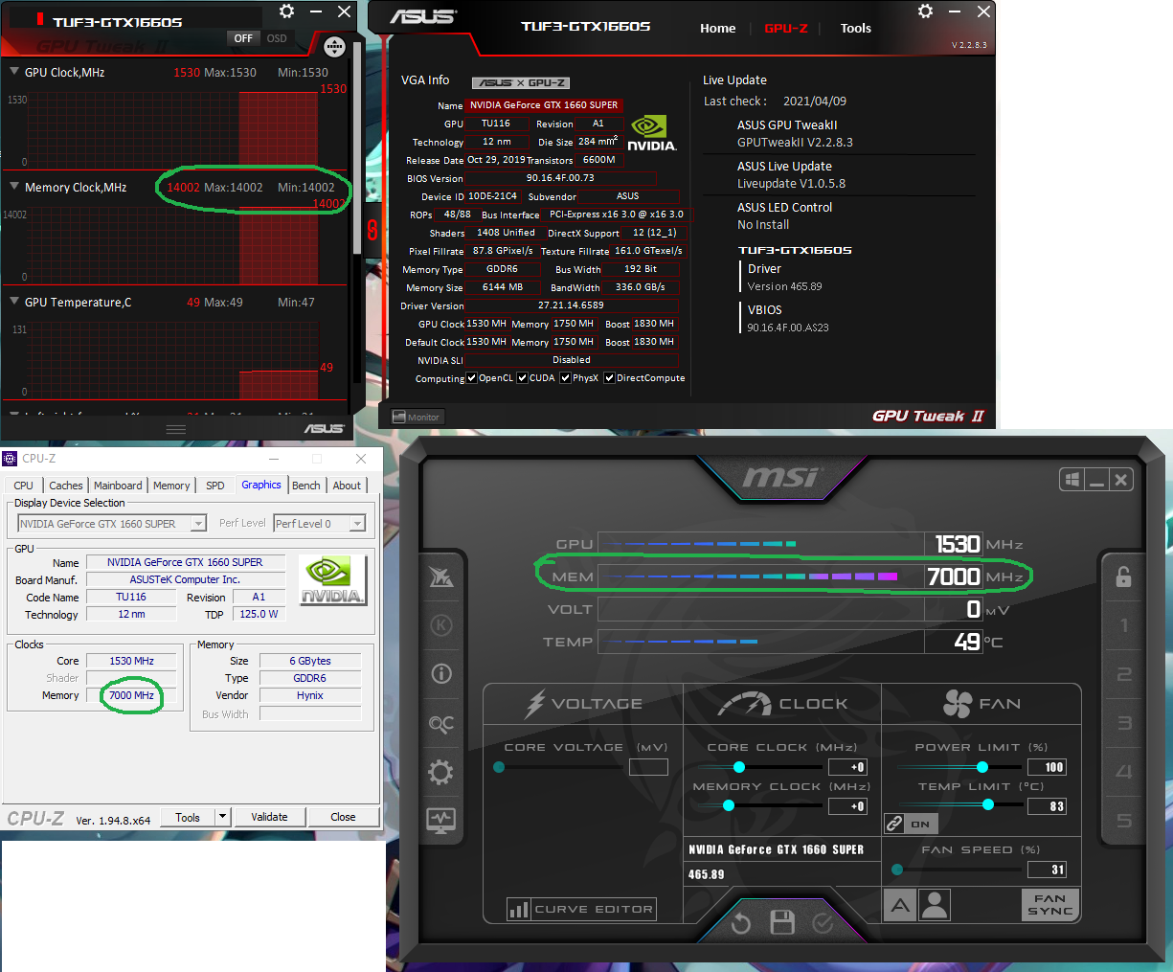This screenshot has height=972, width=1173.
Task: Open GPU Tweak II settings gear icon
Action: (x=925, y=11)
